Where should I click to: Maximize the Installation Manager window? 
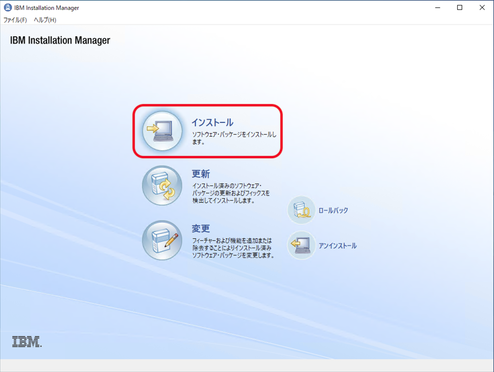pyautogui.click(x=460, y=7)
